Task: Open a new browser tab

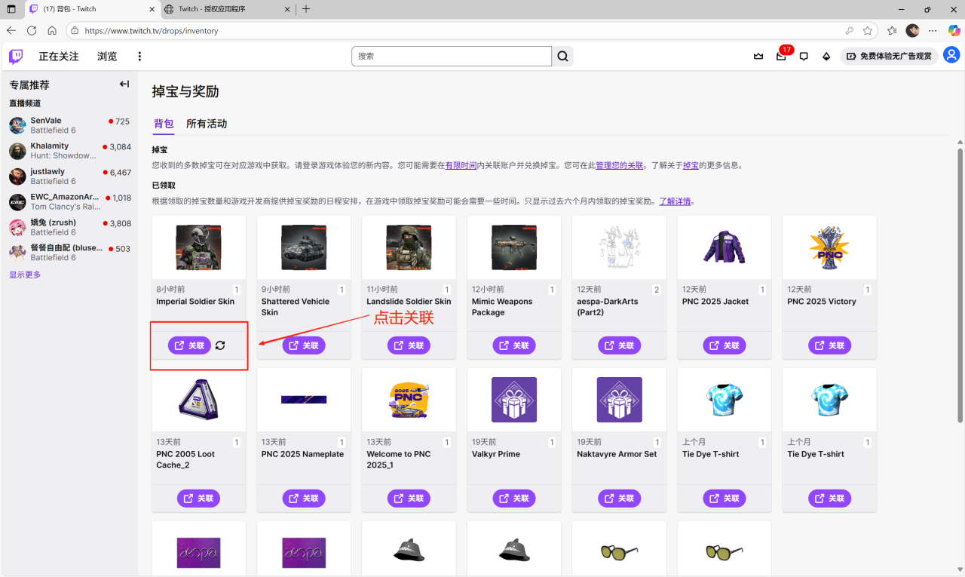Action: 305,9
